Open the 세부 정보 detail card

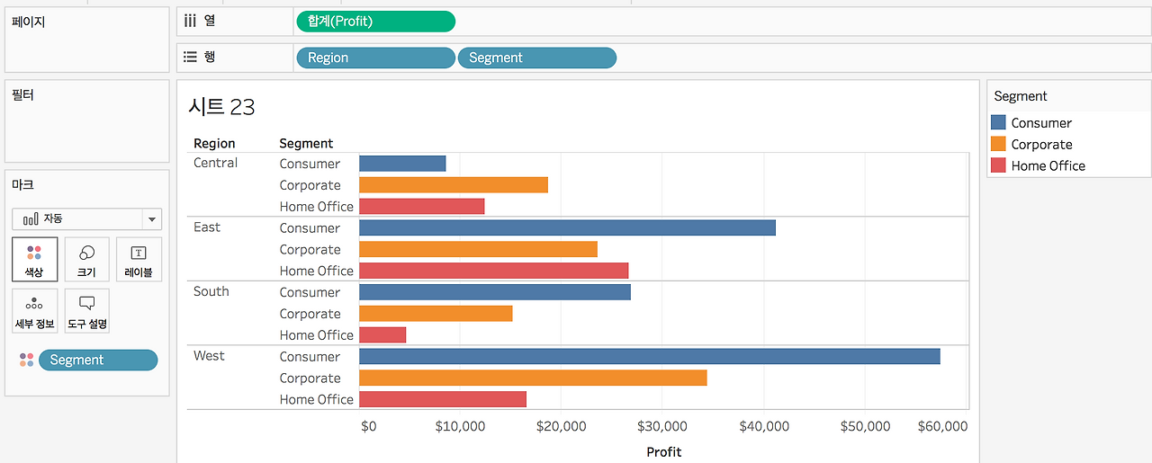coord(35,311)
